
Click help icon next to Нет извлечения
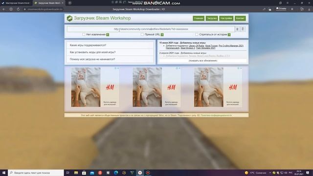(x=108, y=35)
